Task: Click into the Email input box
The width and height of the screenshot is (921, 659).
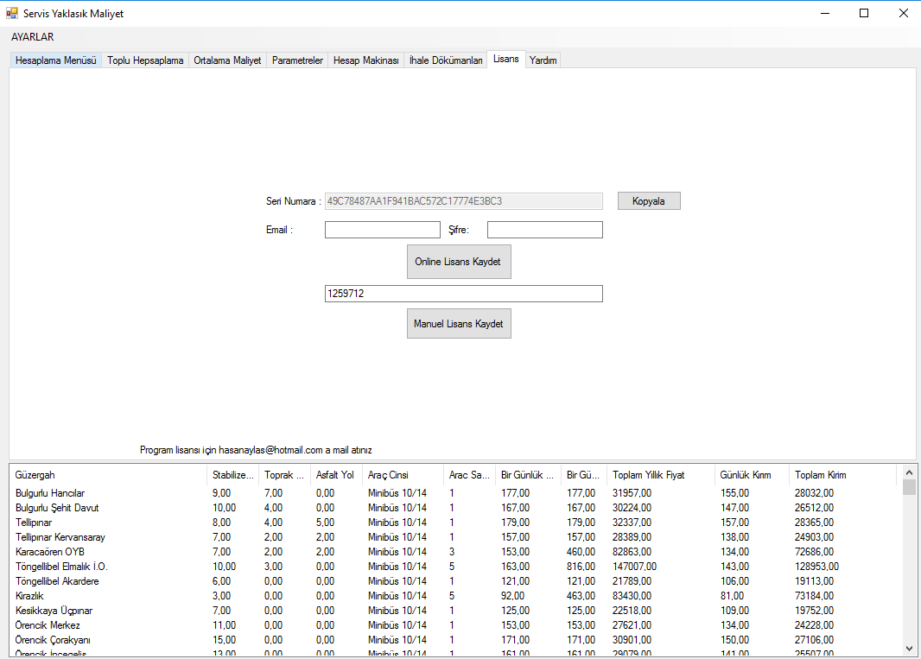Action: pyautogui.click(x=383, y=230)
